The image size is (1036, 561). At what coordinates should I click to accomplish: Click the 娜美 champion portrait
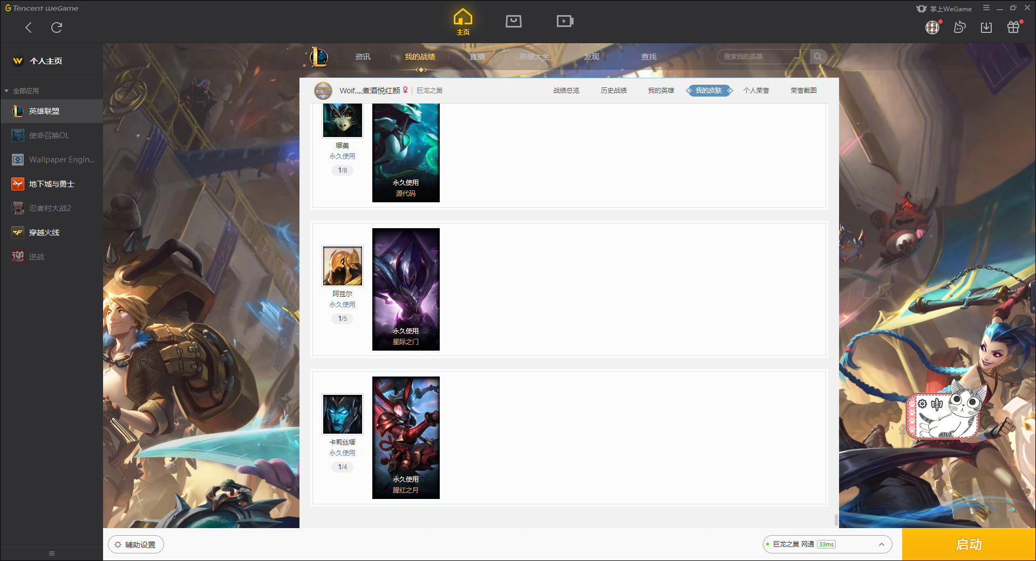click(x=343, y=120)
